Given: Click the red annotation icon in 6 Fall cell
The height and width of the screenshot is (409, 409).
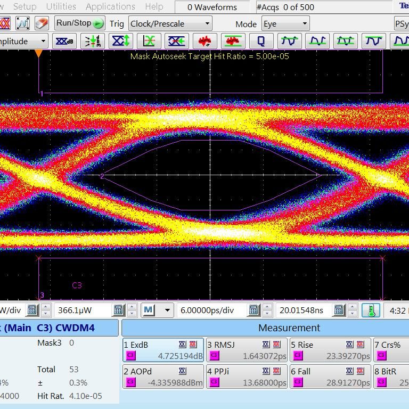Looking at the screenshot, I should [x=360, y=371].
